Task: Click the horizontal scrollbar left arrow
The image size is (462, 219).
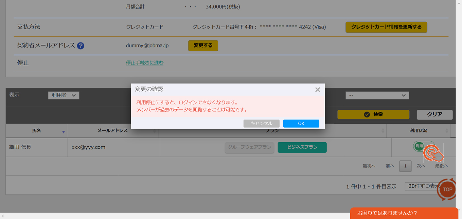Action: point(3,216)
